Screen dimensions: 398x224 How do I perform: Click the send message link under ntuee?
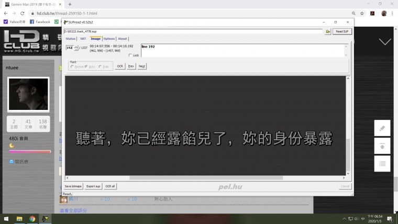19,162
